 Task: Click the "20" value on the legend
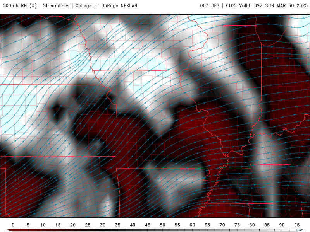(x=73, y=225)
